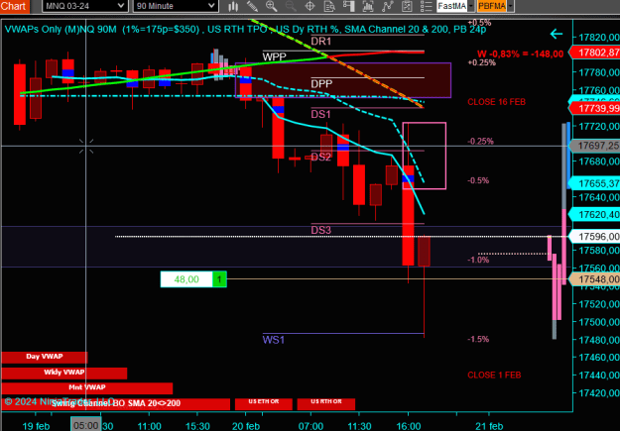
Task: Open chart Properties list icon
Action: coord(426,6)
